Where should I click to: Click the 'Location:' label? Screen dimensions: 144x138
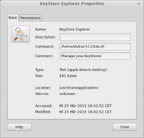(43, 88)
